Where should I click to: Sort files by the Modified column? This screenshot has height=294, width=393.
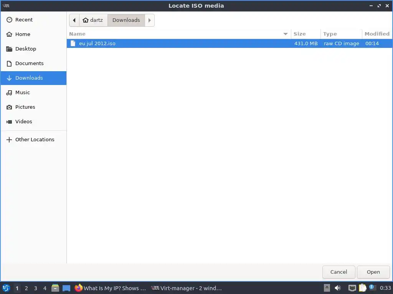point(377,34)
